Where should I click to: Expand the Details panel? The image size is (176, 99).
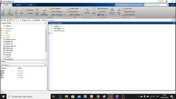pos(45,62)
